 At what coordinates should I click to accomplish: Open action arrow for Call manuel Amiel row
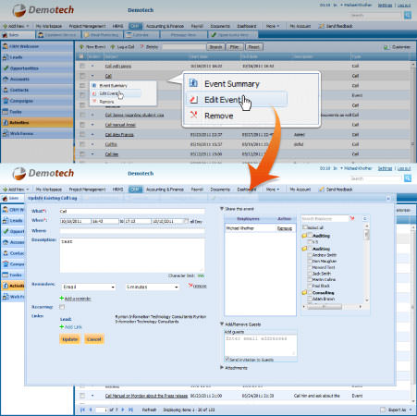[92, 125]
